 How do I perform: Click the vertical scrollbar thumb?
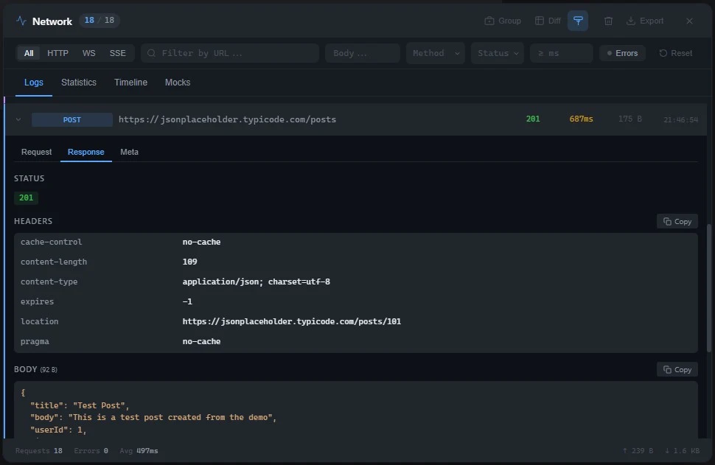(709, 287)
